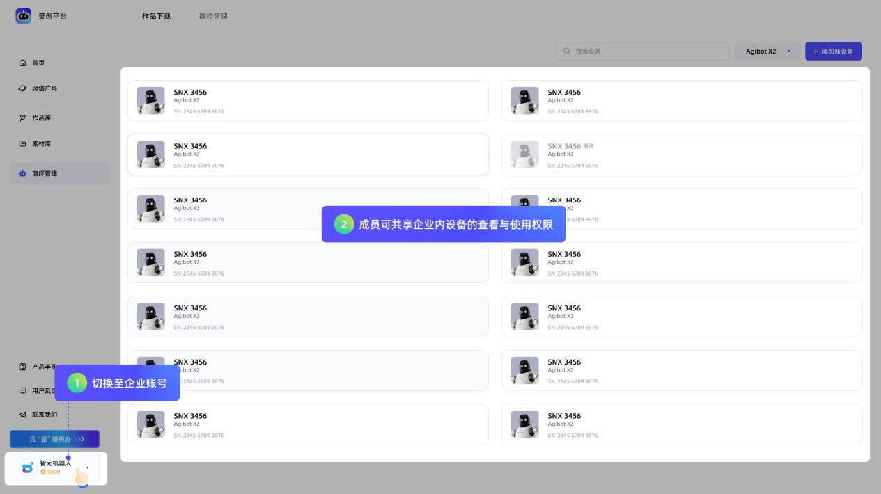Collapse the Agibot X2 dropdown chevron
Image resolution: width=881 pixels, height=494 pixels.
click(788, 51)
